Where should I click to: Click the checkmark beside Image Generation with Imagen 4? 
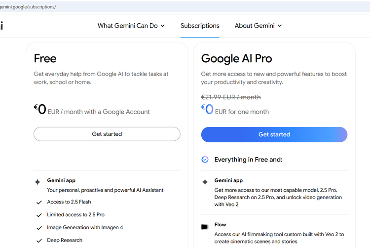coord(39,228)
